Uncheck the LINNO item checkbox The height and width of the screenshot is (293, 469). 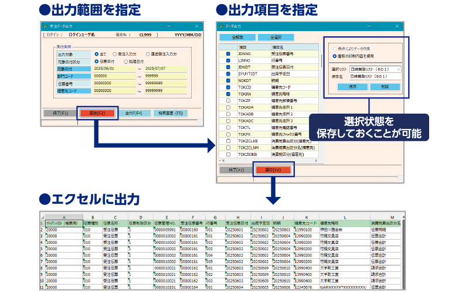point(228,61)
